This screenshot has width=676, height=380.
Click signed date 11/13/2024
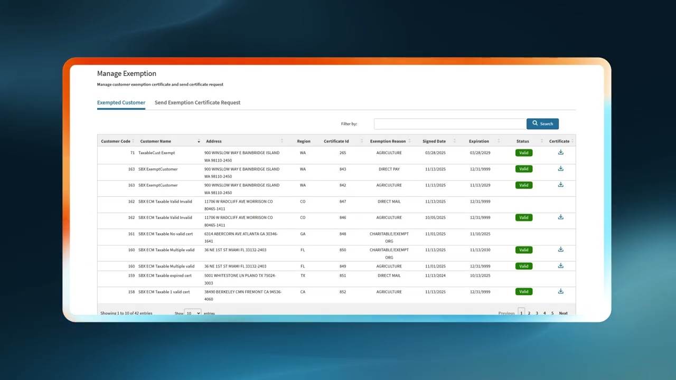[435, 275]
